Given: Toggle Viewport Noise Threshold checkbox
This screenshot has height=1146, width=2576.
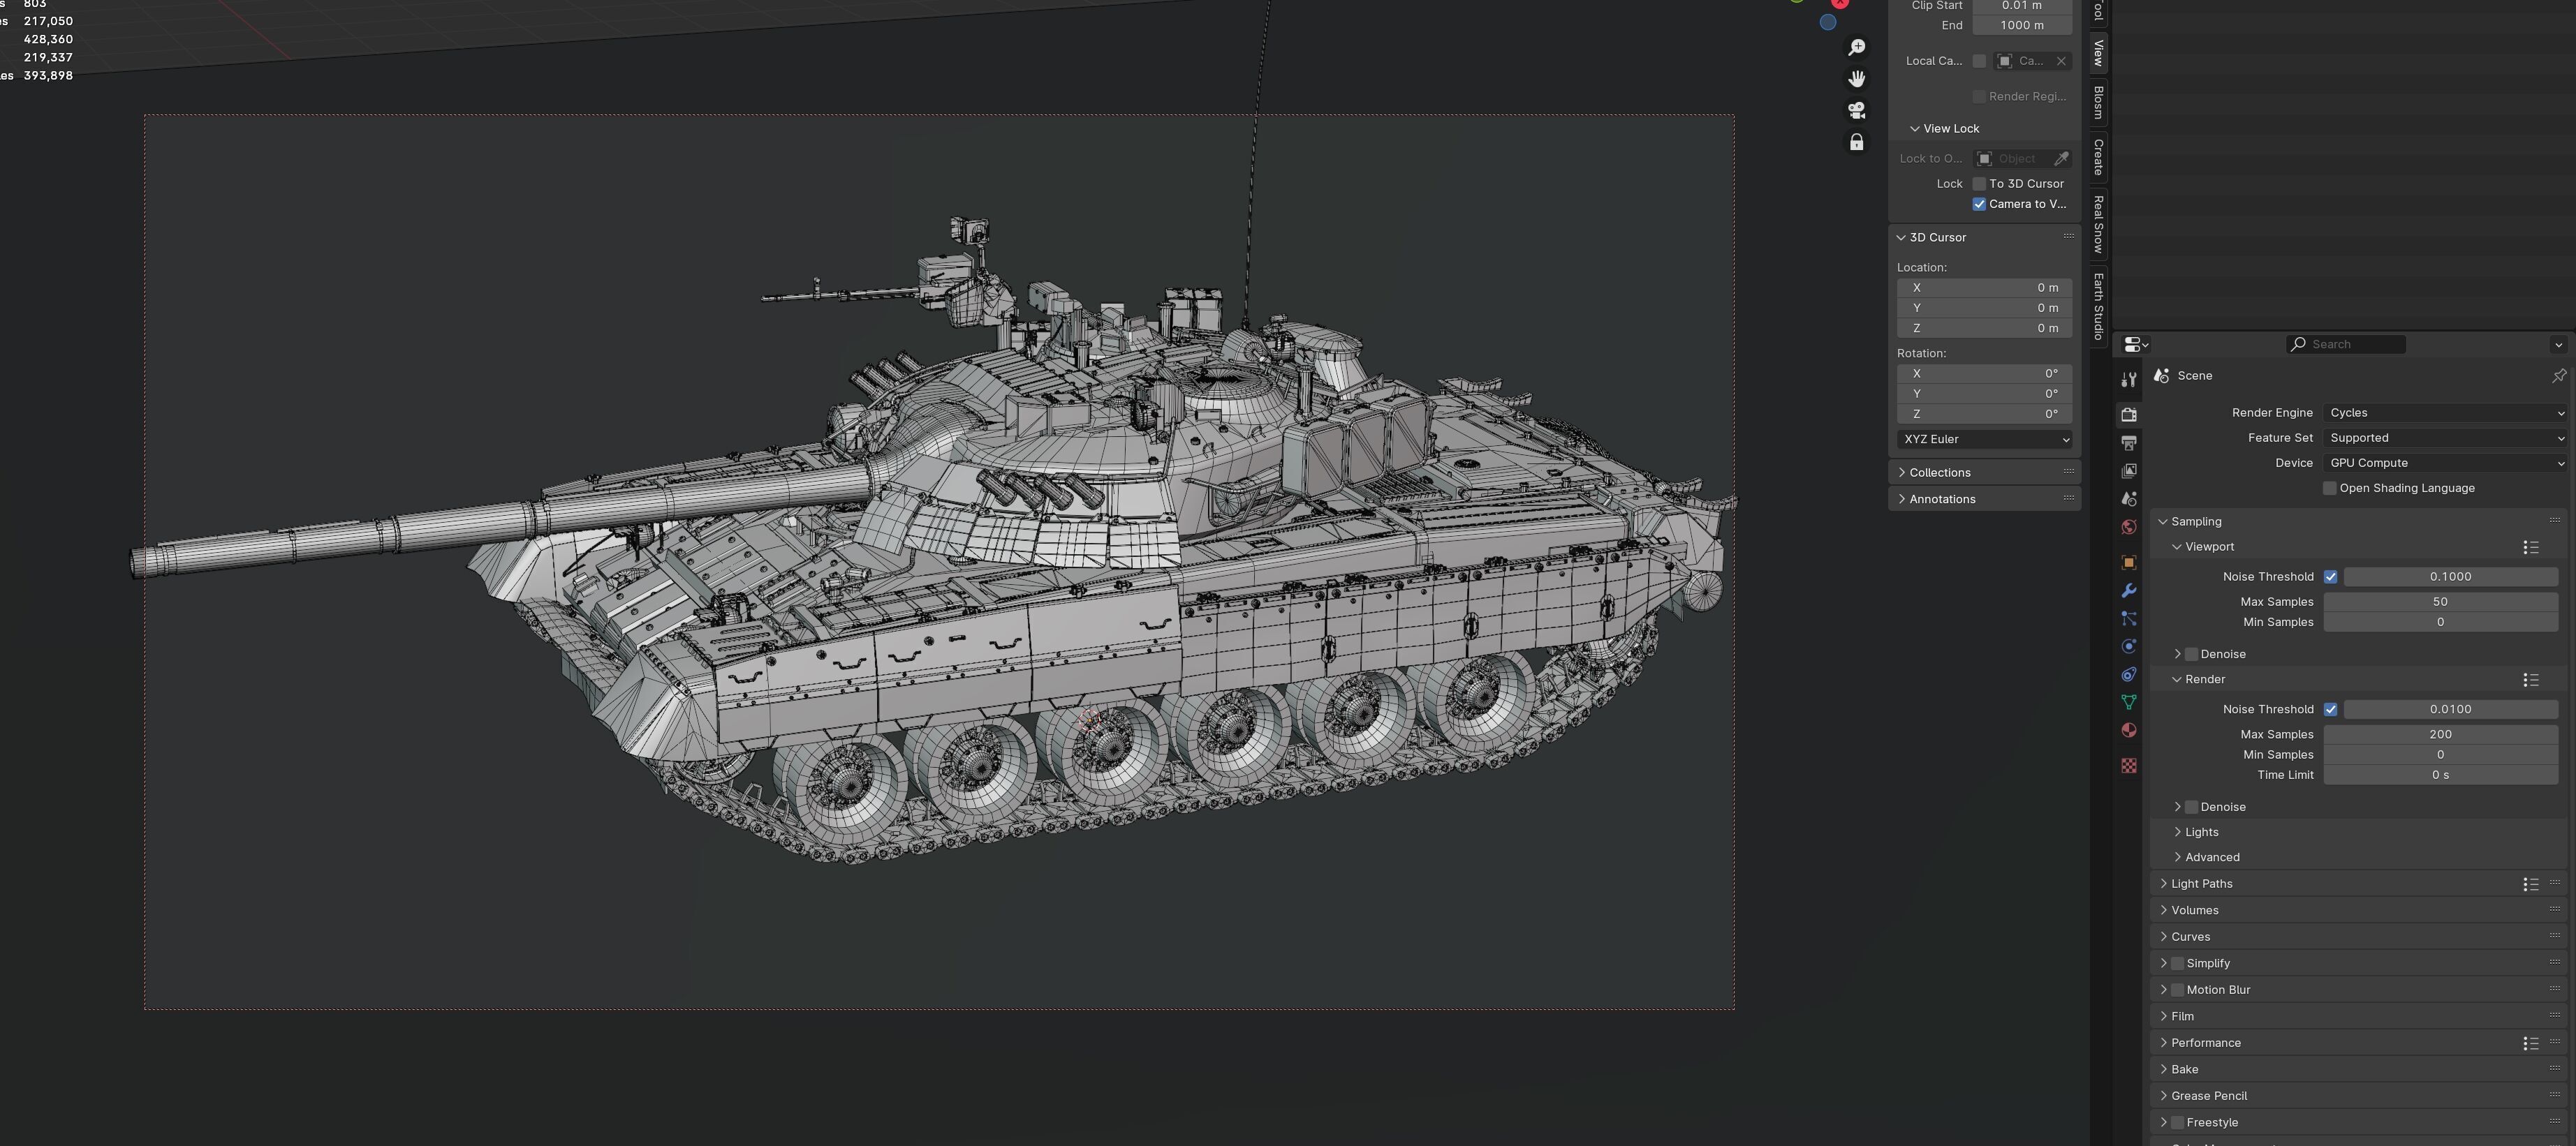Looking at the screenshot, I should (x=2331, y=576).
